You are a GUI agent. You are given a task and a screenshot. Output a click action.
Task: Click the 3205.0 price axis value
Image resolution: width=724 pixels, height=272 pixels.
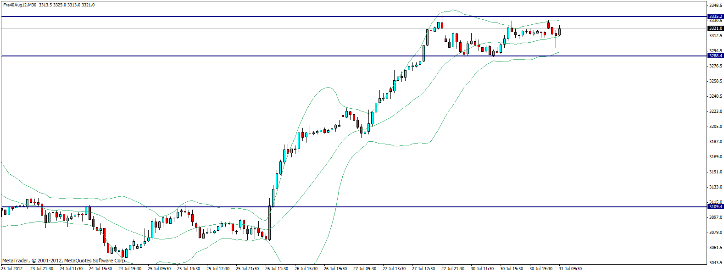coord(716,127)
